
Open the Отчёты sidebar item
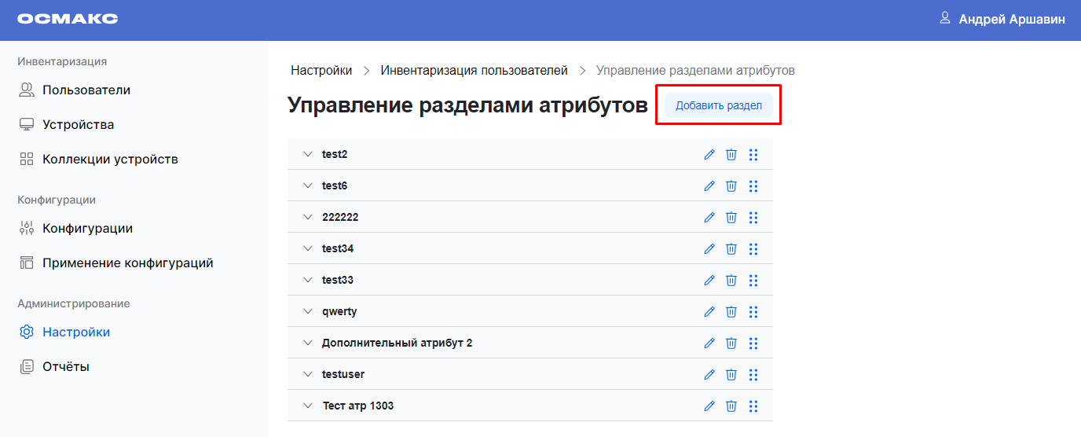[x=66, y=367]
